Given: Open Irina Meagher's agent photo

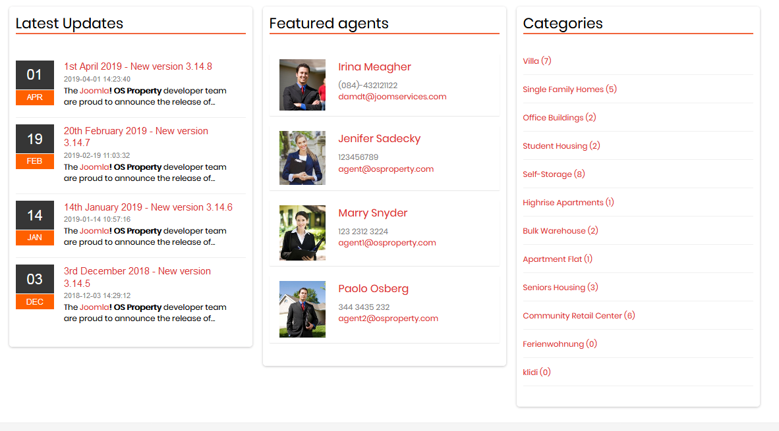Looking at the screenshot, I should click(x=302, y=85).
